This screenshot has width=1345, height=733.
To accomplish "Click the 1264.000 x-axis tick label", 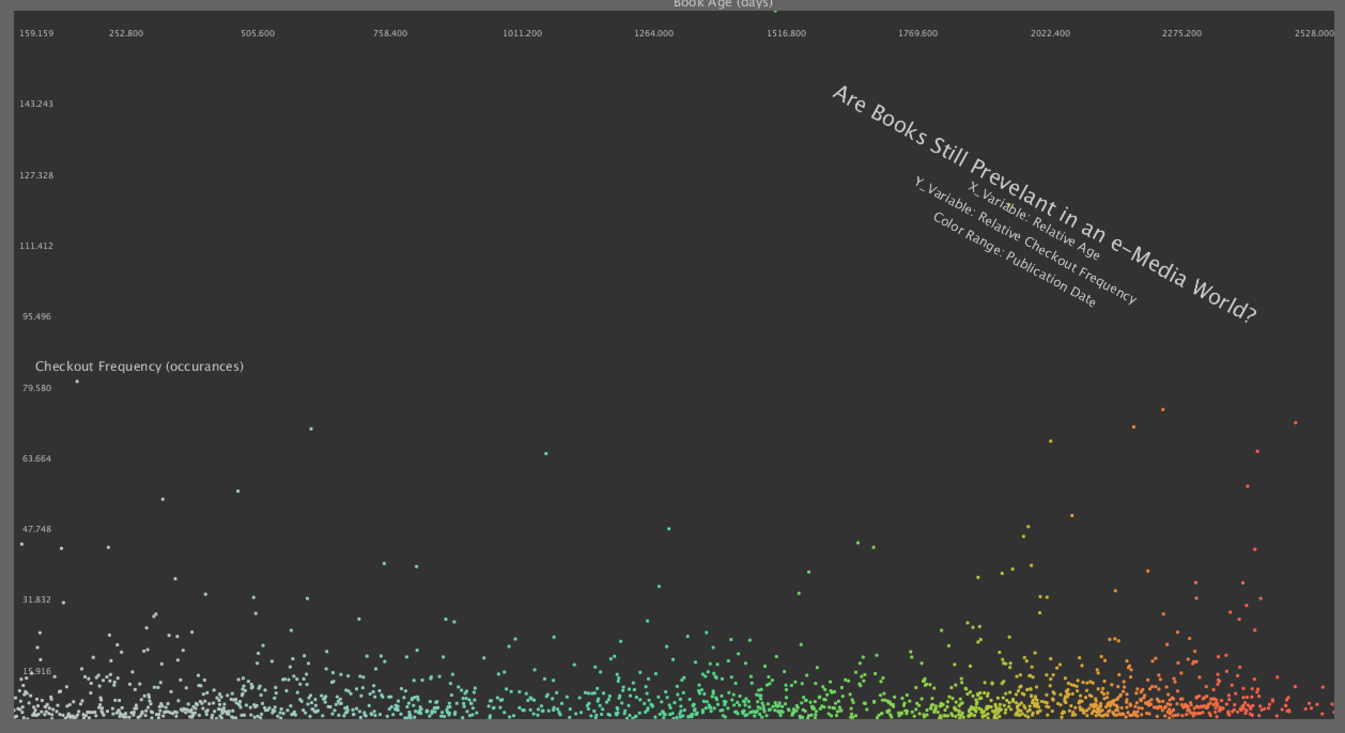I will (654, 33).
